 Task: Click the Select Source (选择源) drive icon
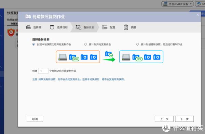(x=28, y=27)
